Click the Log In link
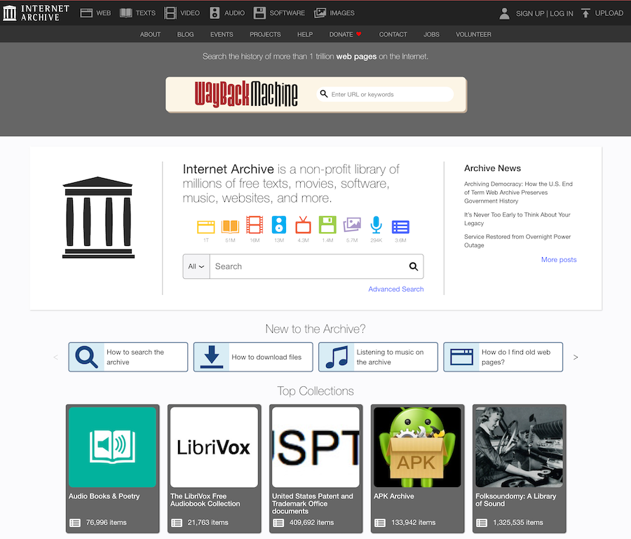The width and height of the screenshot is (631, 539). 562,13
